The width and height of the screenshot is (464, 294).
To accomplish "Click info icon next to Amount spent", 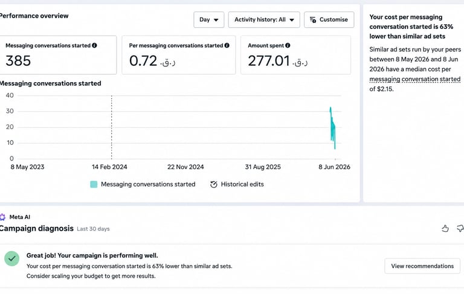I will coord(288,45).
